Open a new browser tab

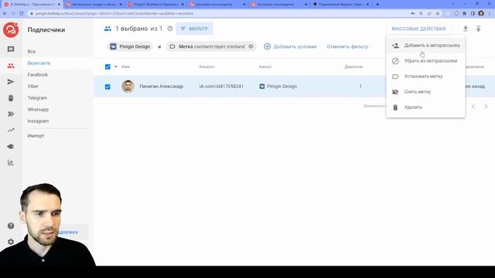(x=377, y=5)
